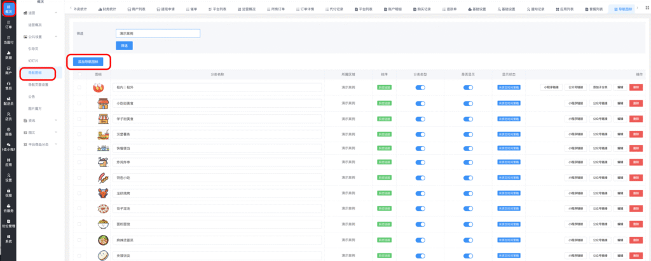Expand the 平台商品分类 submenu
The height and width of the screenshot is (261, 651).
56,144
